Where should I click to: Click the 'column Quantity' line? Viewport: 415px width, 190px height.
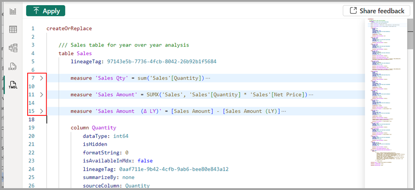(93, 128)
